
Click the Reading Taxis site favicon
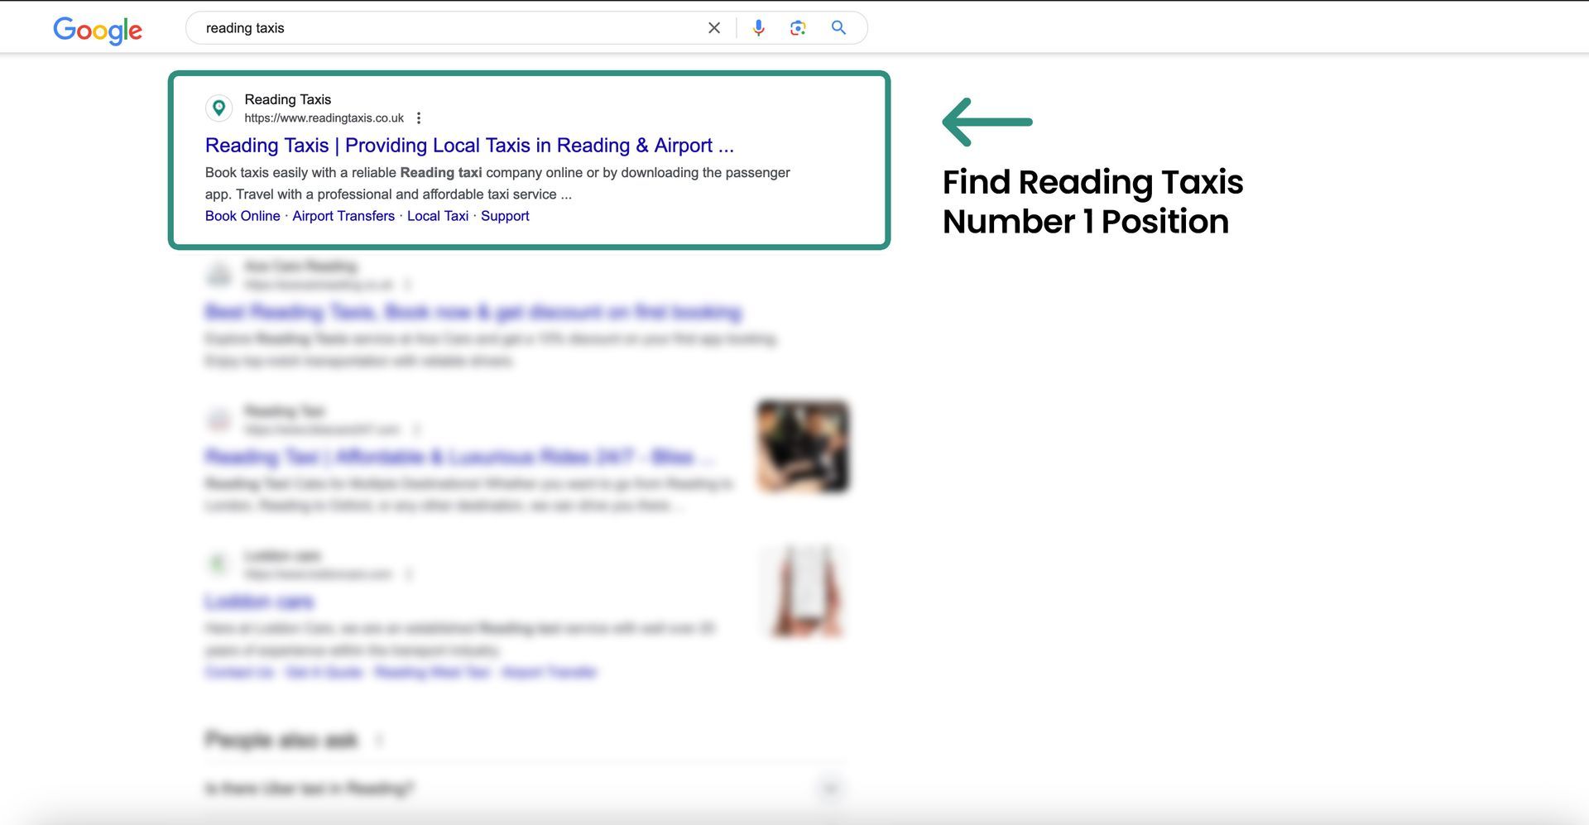coord(218,108)
